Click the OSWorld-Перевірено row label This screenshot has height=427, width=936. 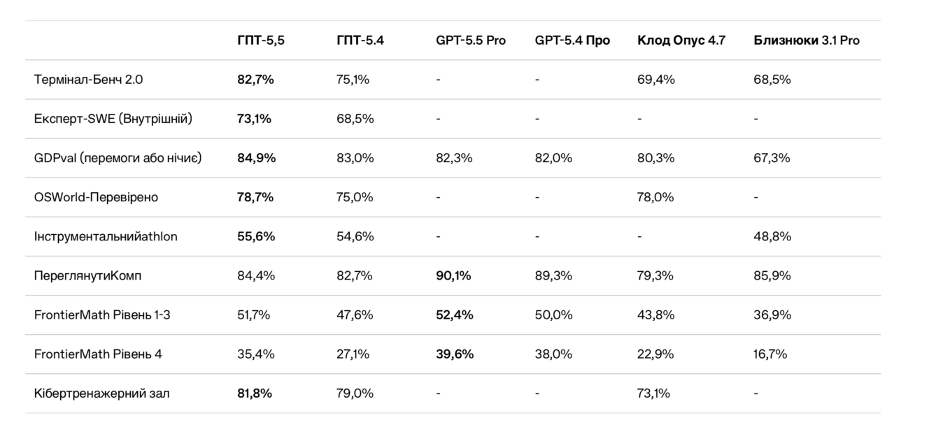pyautogui.click(x=96, y=197)
